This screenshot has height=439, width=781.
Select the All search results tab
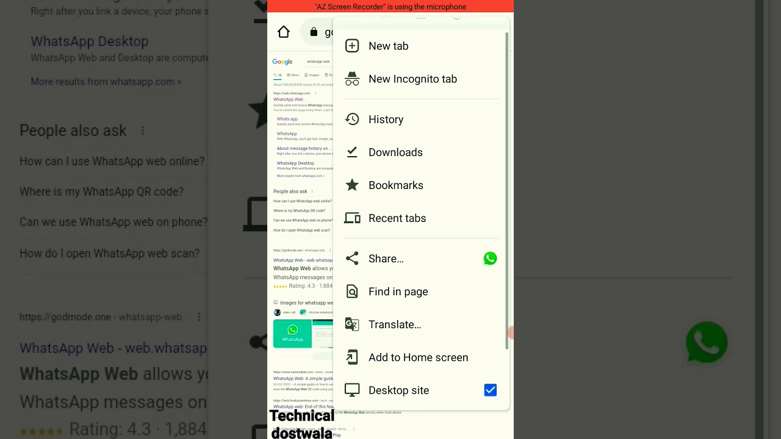click(278, 75)
